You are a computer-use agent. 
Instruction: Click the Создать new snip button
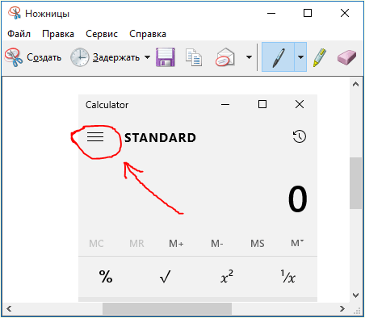coord(33,57)
